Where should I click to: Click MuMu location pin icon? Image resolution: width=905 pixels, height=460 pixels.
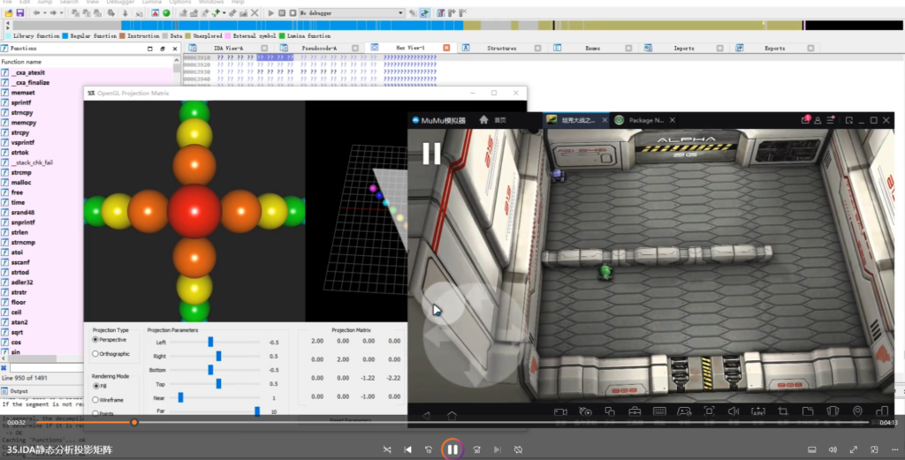click(x=857, y=411)
